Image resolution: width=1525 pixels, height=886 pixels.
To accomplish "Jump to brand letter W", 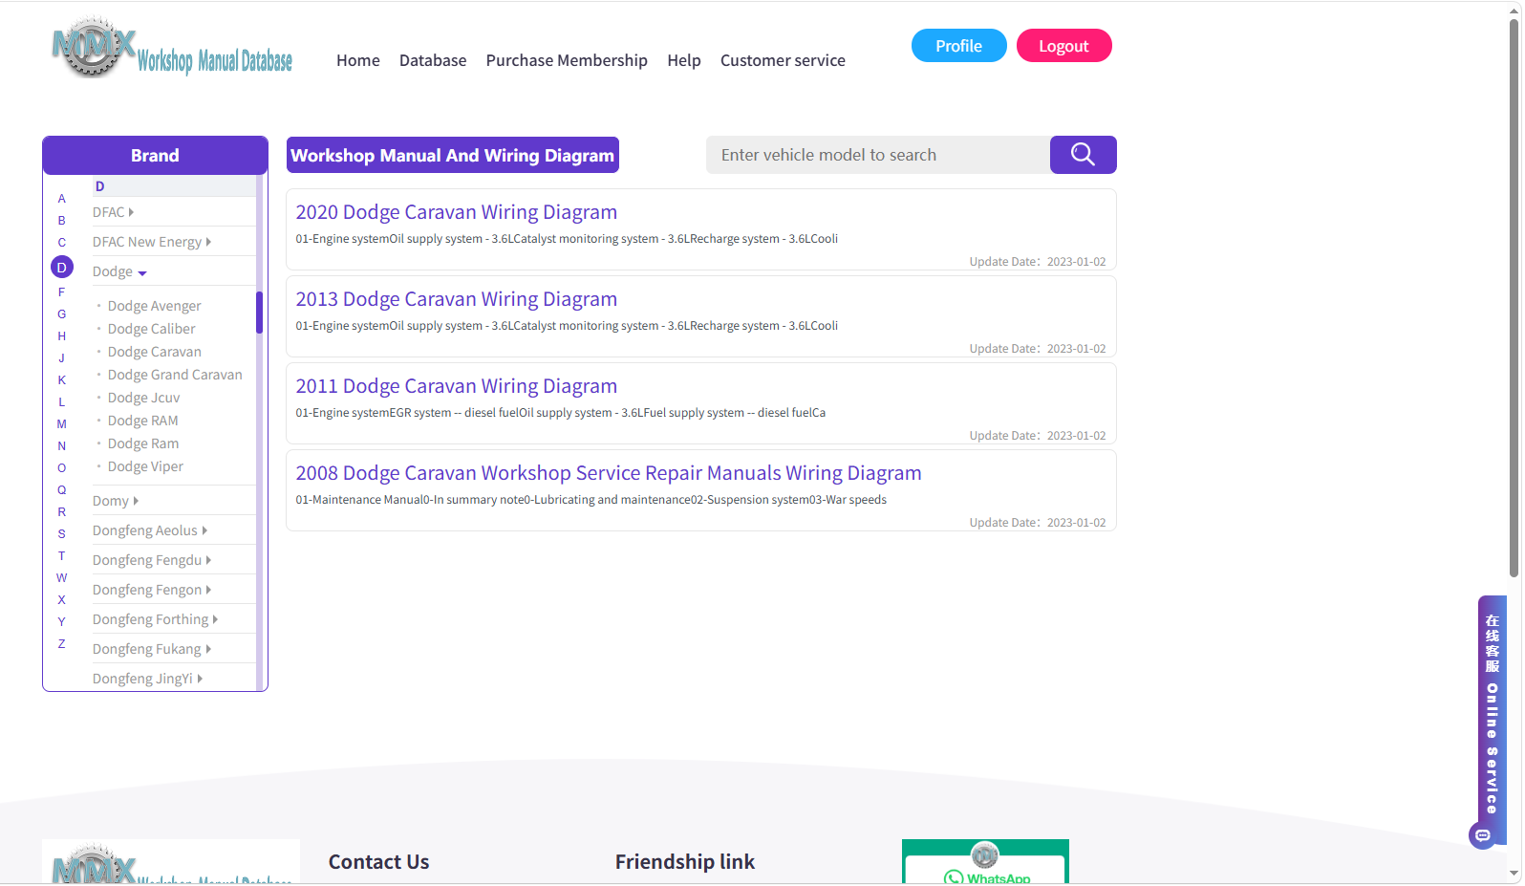I will [x=62, y=578].
